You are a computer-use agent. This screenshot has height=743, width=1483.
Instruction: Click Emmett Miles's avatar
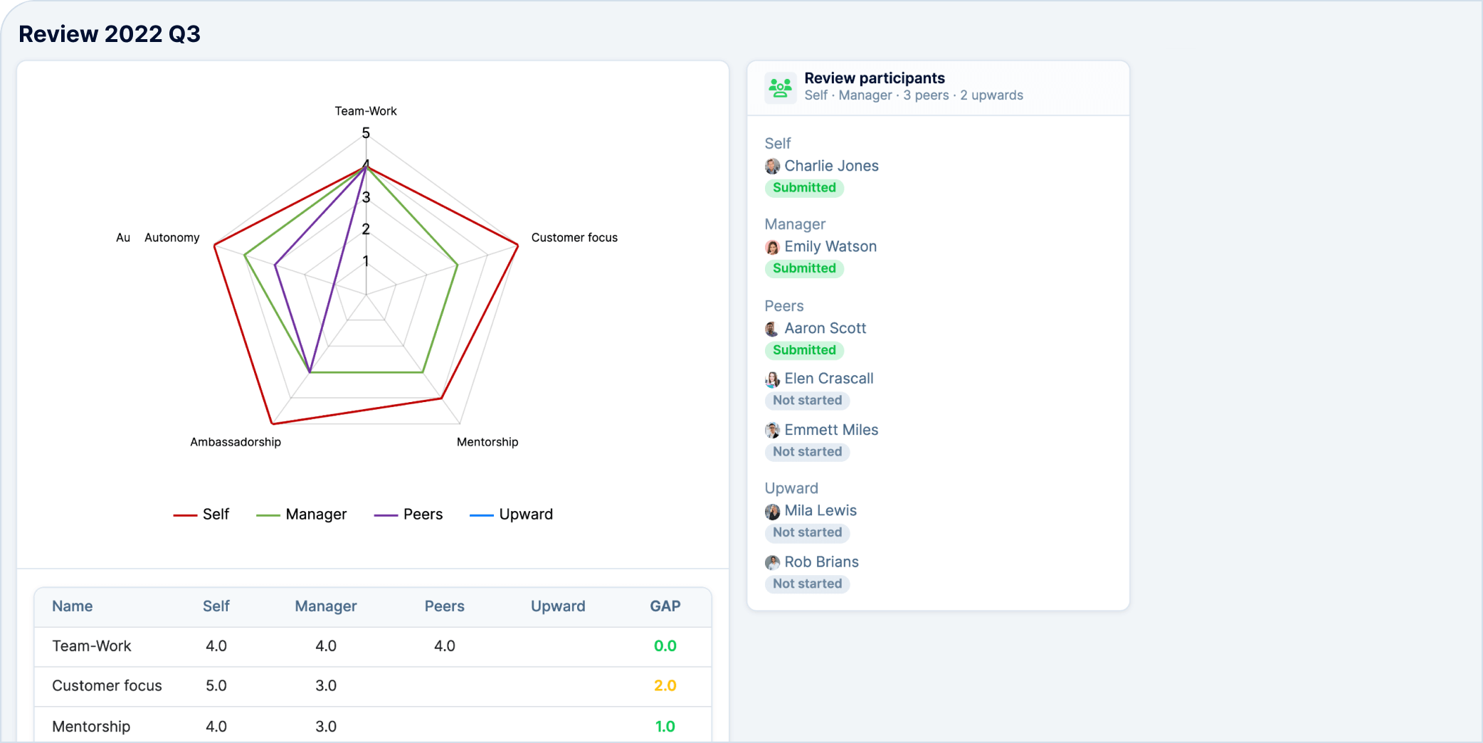772,431
